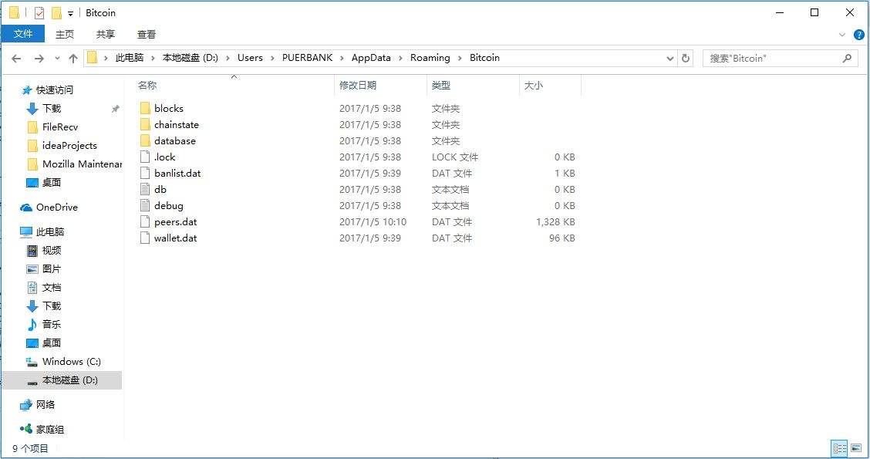Open 网络 in the navigation pane

[x=45, y=404]
